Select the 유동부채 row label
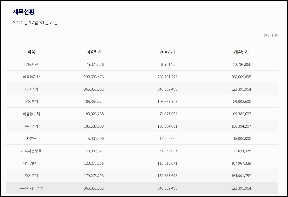 click(x=31, y=102)
